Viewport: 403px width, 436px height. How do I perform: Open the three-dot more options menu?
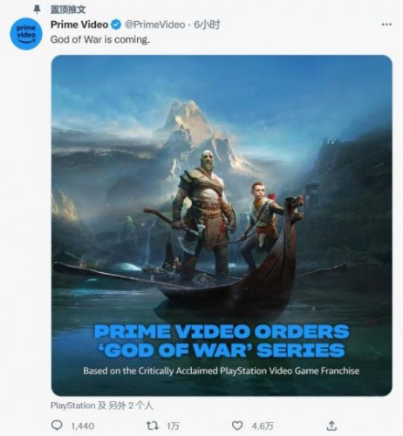point(386,24)
